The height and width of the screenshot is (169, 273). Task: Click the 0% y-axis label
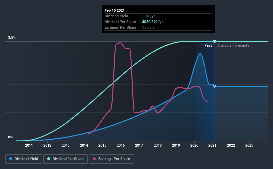tap(10, 137)
